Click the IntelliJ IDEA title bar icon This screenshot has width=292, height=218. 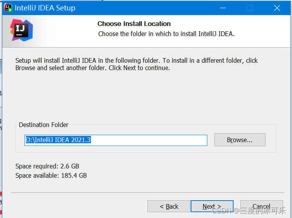[x=8, y=8]
